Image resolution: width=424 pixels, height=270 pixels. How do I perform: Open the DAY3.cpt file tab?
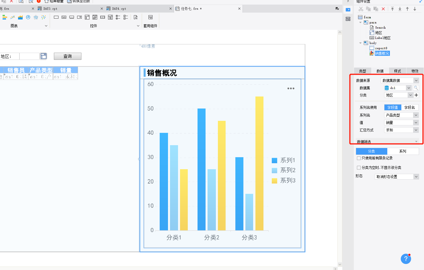[x=50, y=9]
